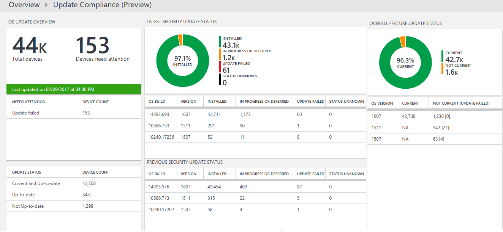
Task: Click the orange Not Current legend swatch
Action: point(442,69)
